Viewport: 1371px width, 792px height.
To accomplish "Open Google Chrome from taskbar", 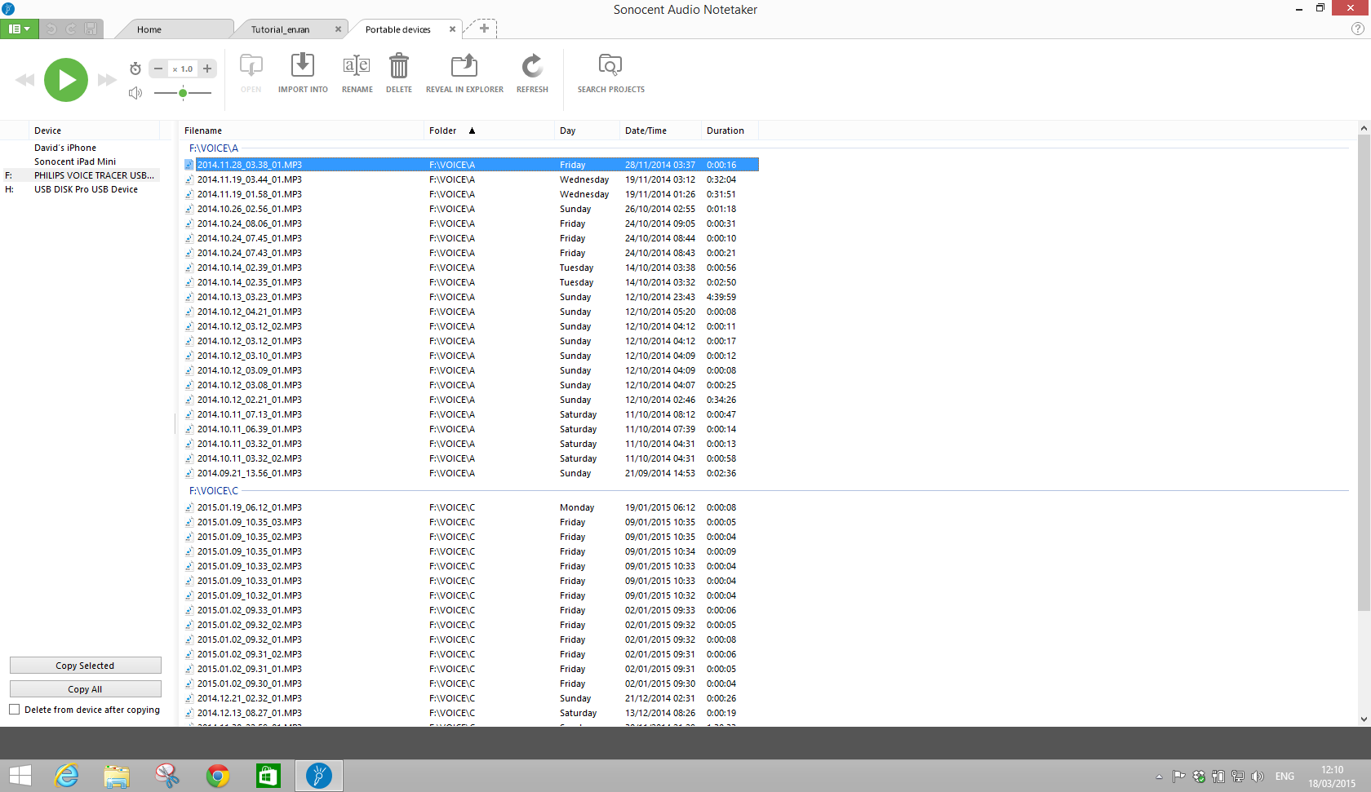I will tap(218, 776).
